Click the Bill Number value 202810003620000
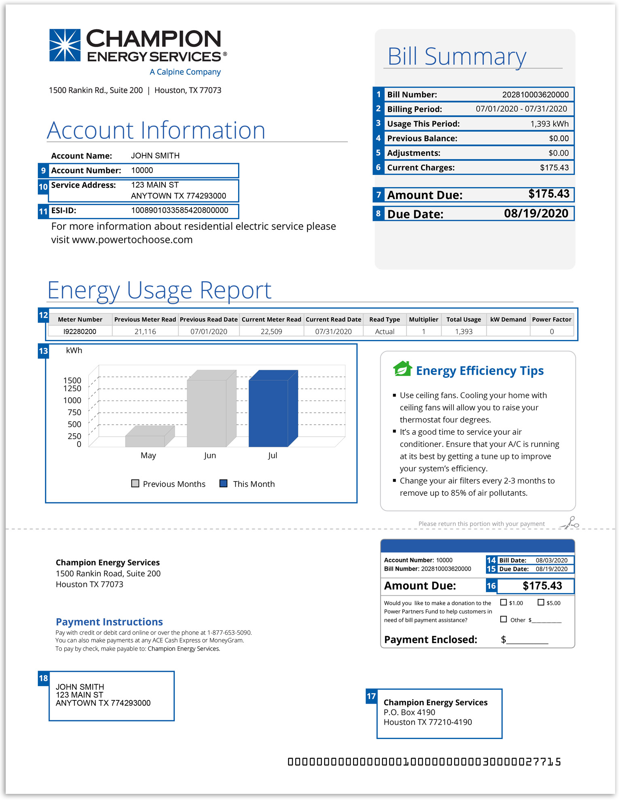This screenshot has height=800, width=620. click(535, 95)
